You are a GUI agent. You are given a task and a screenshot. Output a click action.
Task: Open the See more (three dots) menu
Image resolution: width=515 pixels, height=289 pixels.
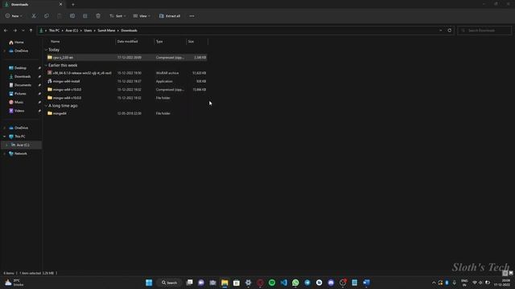click(x=192, y=16)
